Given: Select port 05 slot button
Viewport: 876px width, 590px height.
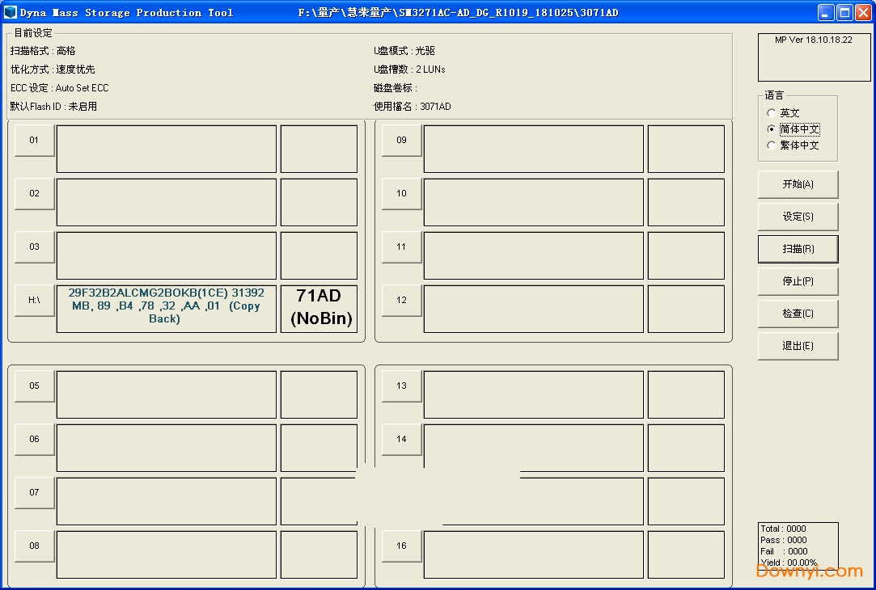Looking at the screenshot, I should 34,386.
